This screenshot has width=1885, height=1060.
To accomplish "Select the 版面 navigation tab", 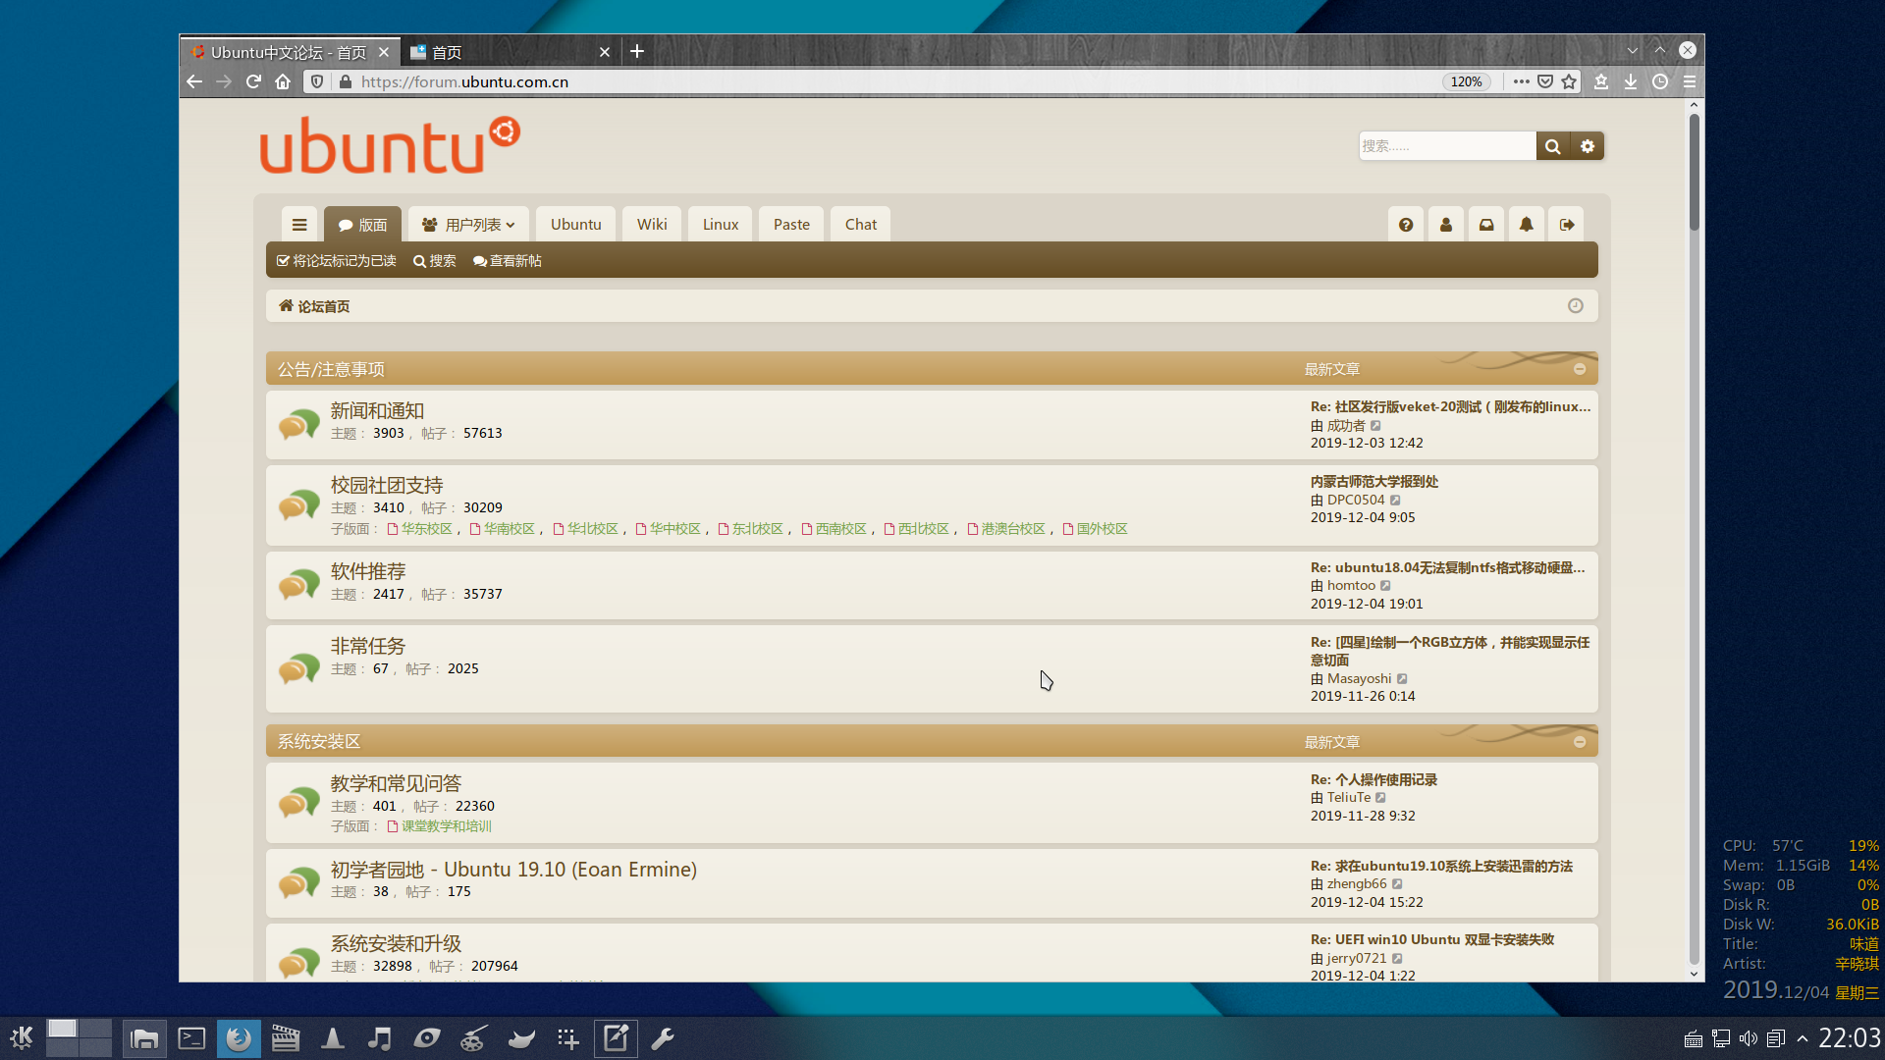I will [362, 225].
